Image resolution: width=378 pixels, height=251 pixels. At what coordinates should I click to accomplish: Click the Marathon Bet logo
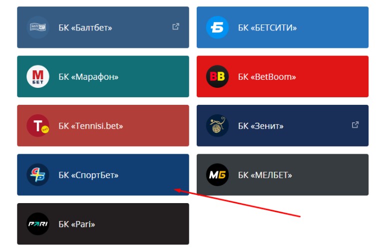[38, 76]
